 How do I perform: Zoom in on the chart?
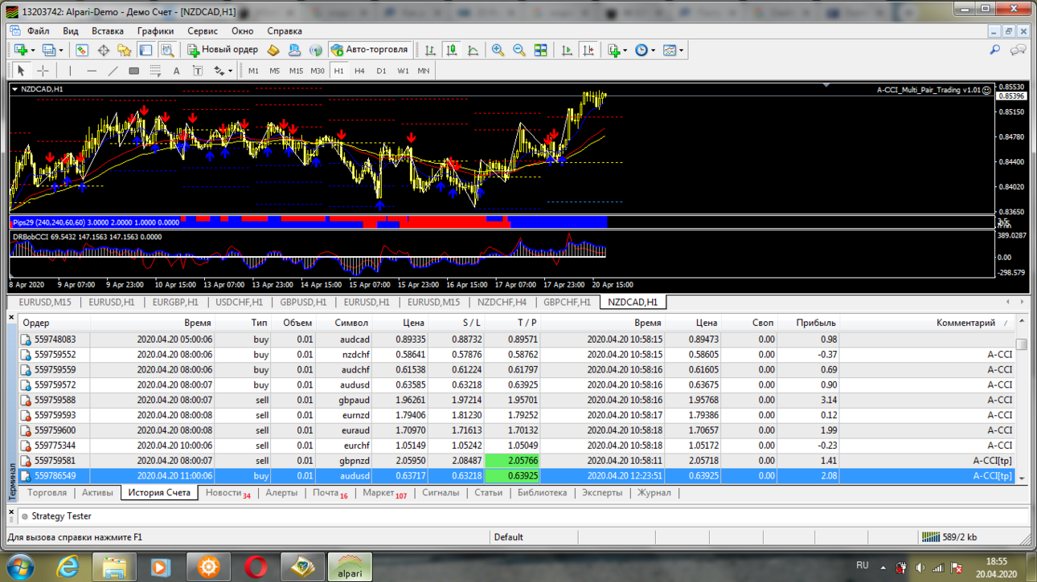point(498,50)
